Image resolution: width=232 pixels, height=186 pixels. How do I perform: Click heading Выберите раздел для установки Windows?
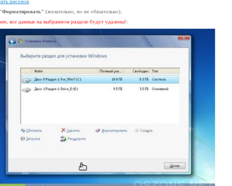pos(63,56)
